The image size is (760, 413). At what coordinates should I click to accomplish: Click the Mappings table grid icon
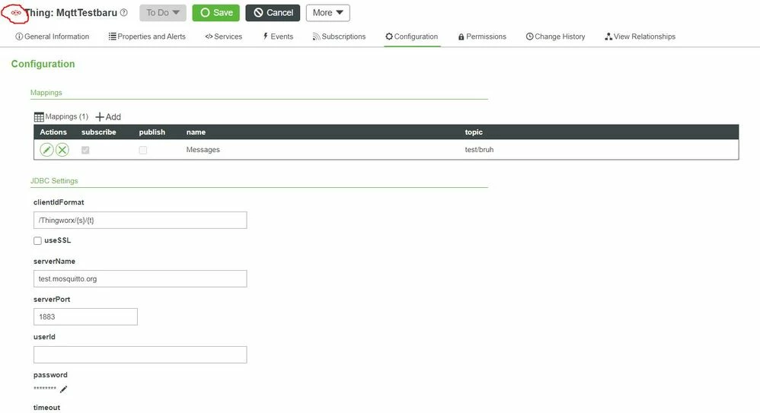[39, 117]
